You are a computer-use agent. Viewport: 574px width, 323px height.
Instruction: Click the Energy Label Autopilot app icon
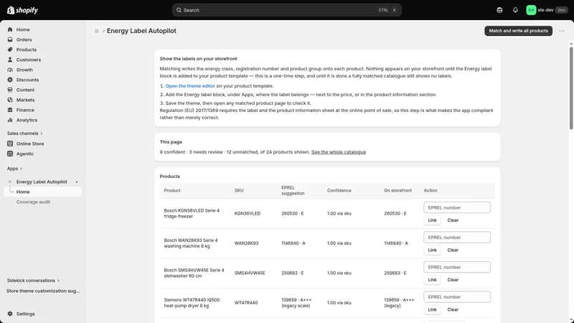coord(10,182)
